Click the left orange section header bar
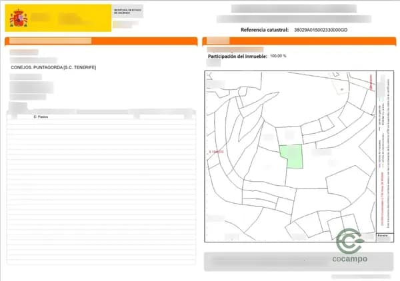Screen dimensions: 400x281 (101, 41)
